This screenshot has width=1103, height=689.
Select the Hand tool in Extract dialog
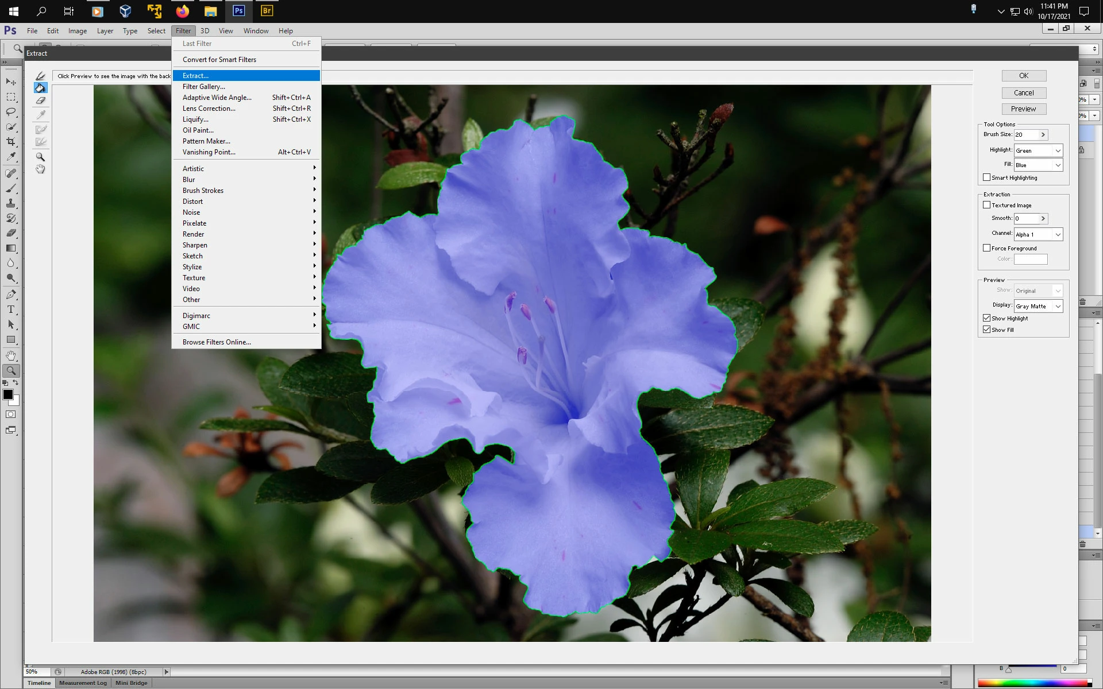pos(40,169)
